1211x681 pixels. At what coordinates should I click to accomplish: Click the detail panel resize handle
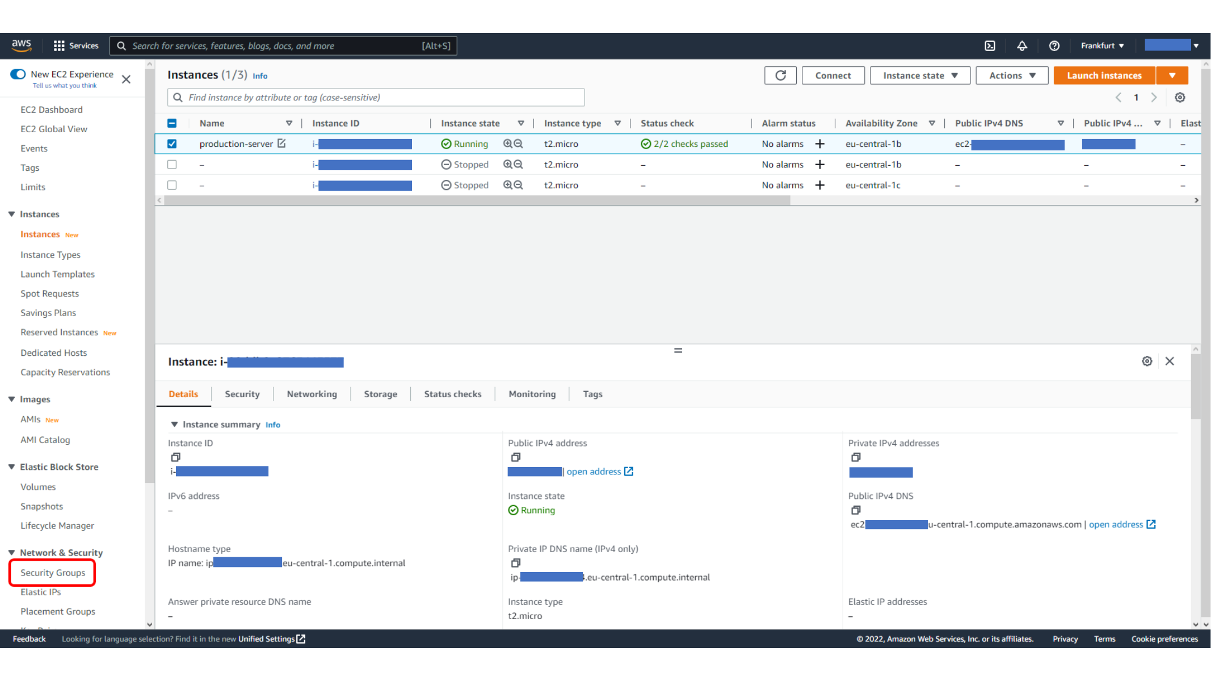click(x=678, y=351)
